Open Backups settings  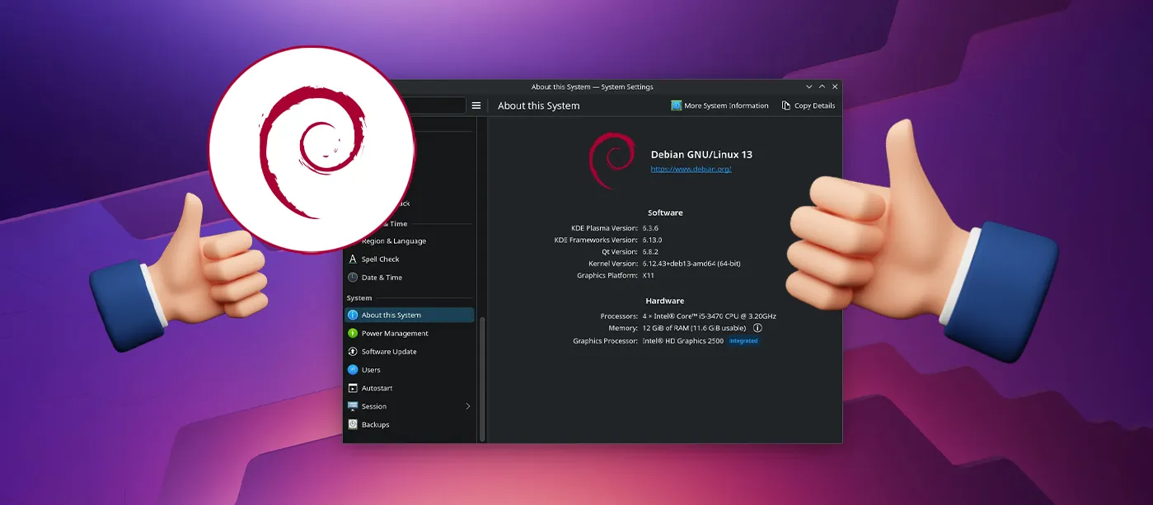coord(376,424)
